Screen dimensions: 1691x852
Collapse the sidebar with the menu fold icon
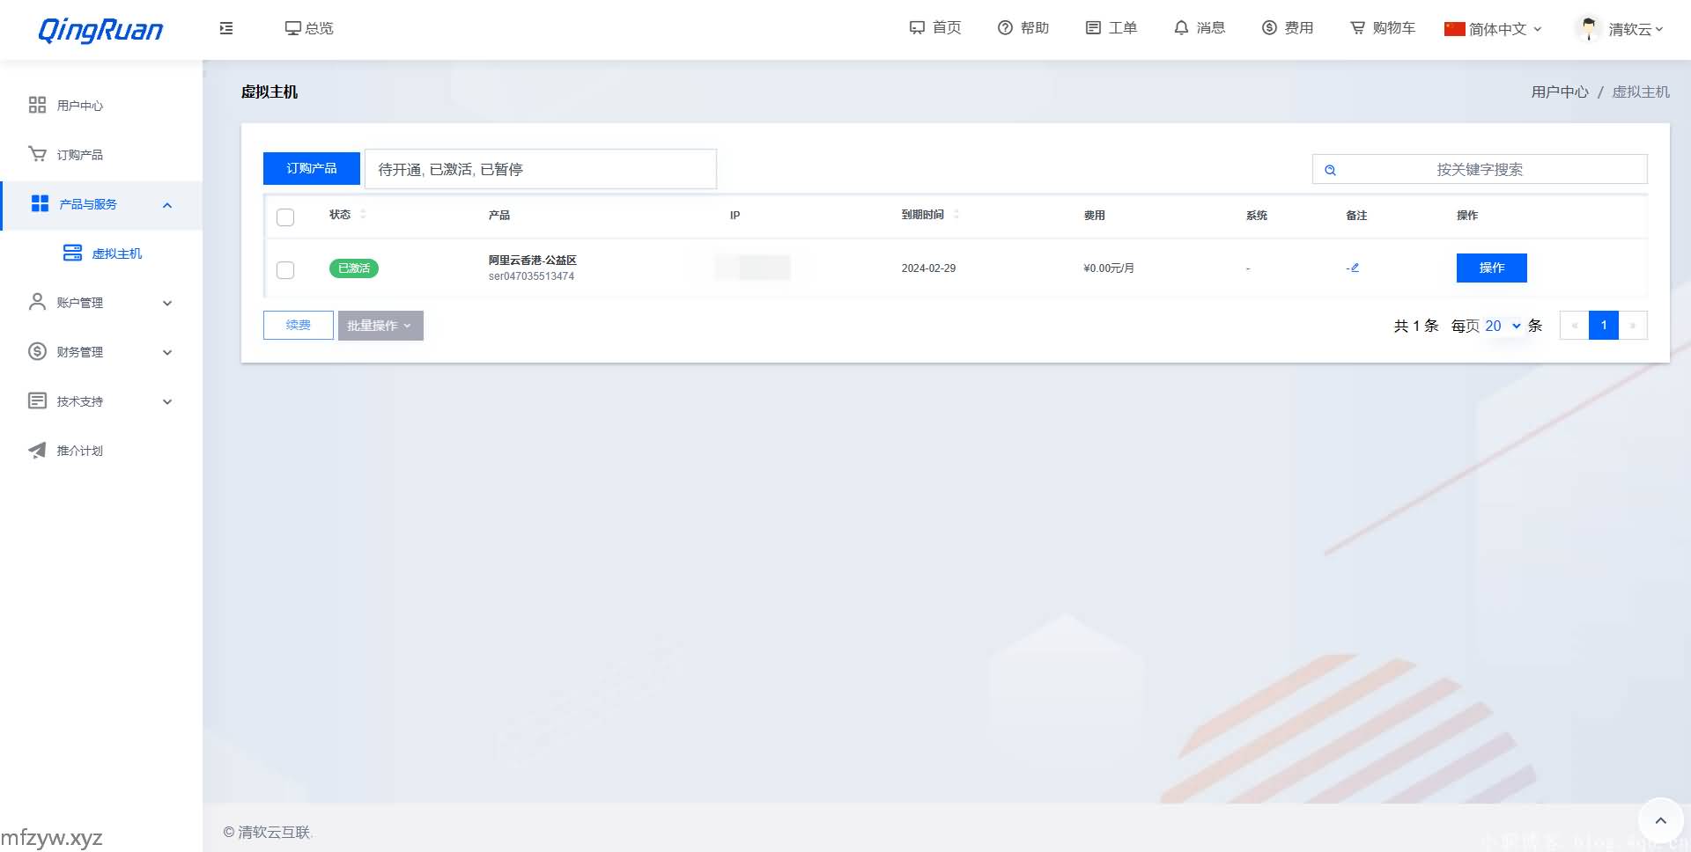pyautogui.click(x=226, y=28)
